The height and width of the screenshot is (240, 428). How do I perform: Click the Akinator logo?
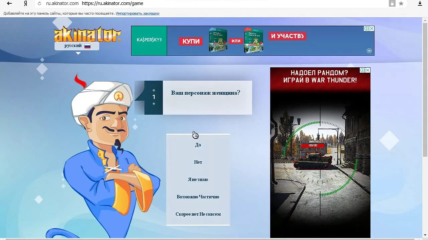click(x=88, y=34)
